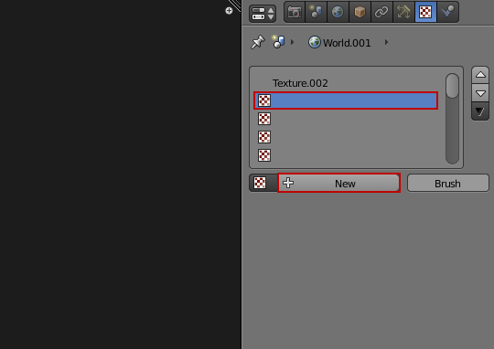This screenshot has width=494, height=349.
Task: Select the third texture slot
Action: pos(346,119)
